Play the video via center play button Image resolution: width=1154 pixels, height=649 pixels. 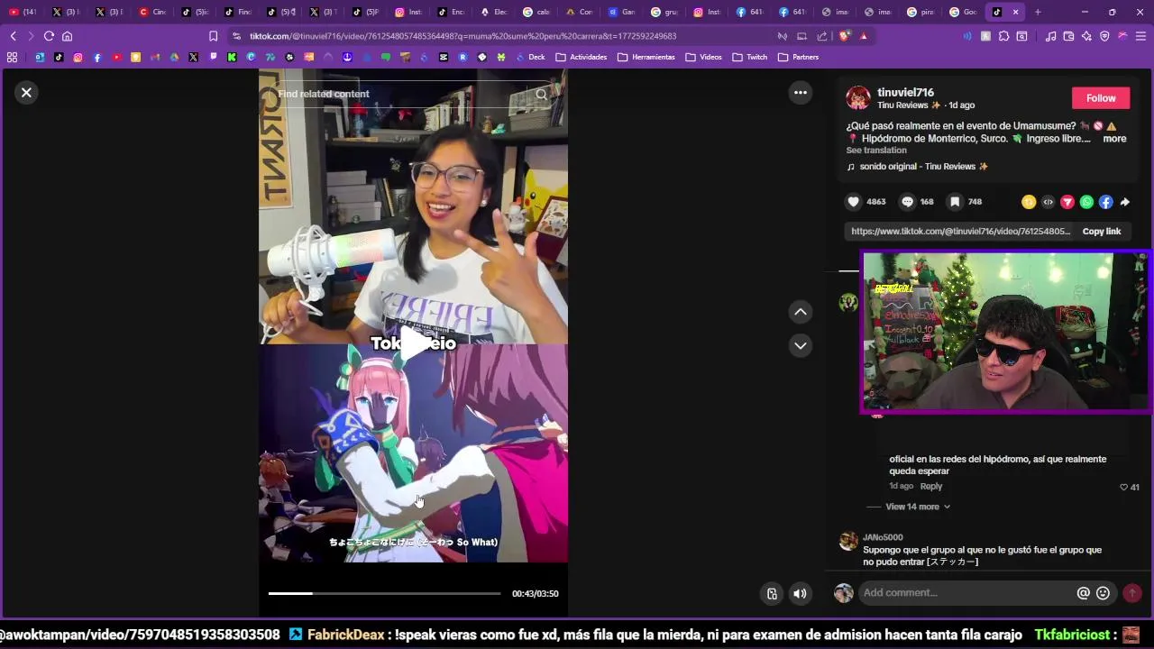(x=413, y=343)
